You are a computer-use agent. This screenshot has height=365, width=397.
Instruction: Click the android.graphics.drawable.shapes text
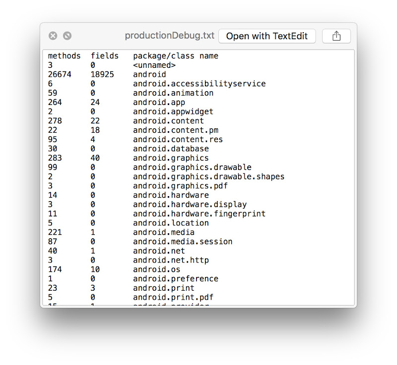[x=208, y=177]
